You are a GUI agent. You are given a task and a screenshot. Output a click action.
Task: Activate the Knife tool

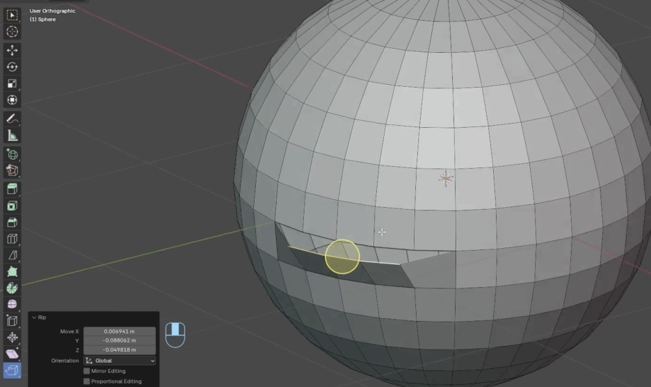pyautogui.click(x=12, y=255)
